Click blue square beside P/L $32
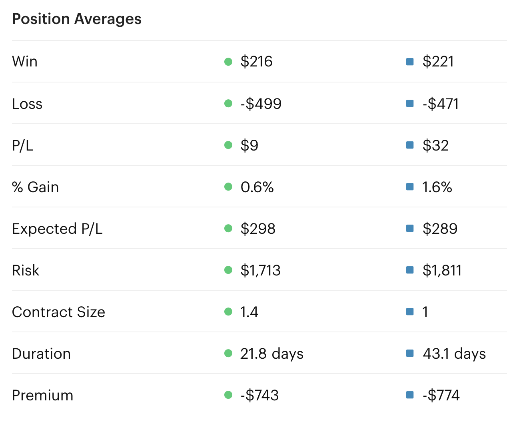 click(410, 145)
